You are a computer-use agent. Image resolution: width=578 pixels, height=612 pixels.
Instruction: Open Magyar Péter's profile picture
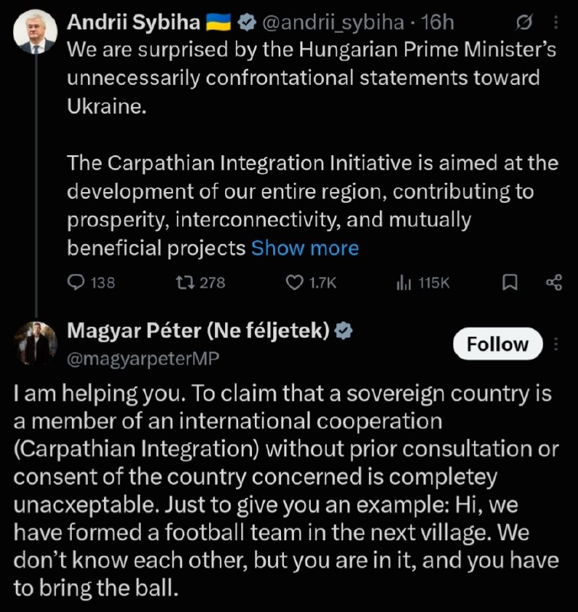click(x=35, y=343)
